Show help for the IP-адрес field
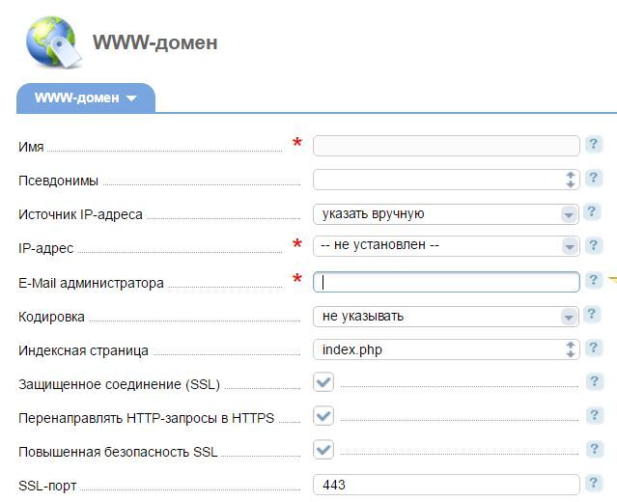 pyautogui.click(x=594, y=246)
